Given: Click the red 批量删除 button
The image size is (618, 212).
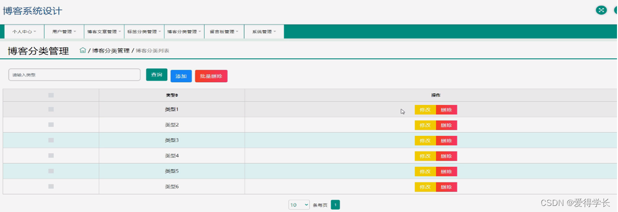Looking at the screenshot, I should click(211, 76).
